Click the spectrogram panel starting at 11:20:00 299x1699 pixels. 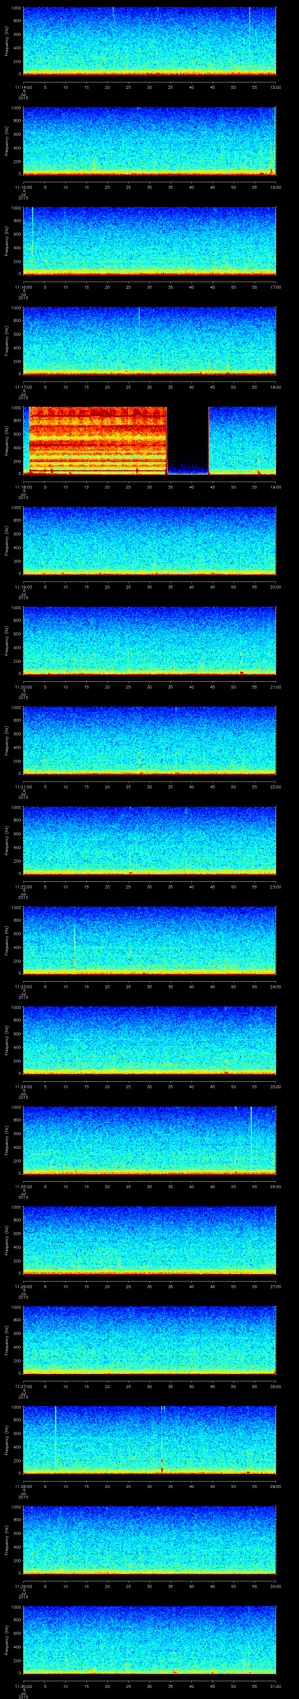click(149, 640)
